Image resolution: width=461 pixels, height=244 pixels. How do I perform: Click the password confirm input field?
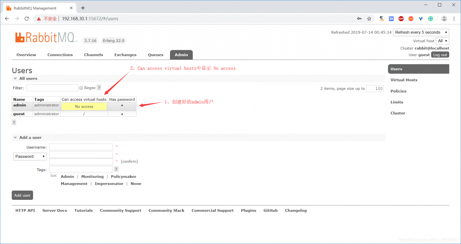tap(81, 161)
